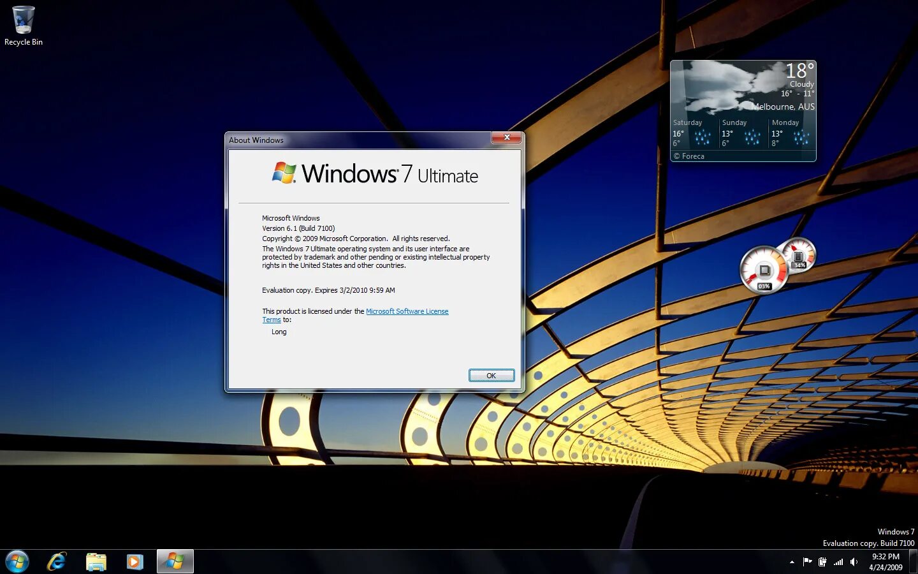Open the clock showing 9:32 PM
This screenshot has width=918, height=574.
point(885,557)
